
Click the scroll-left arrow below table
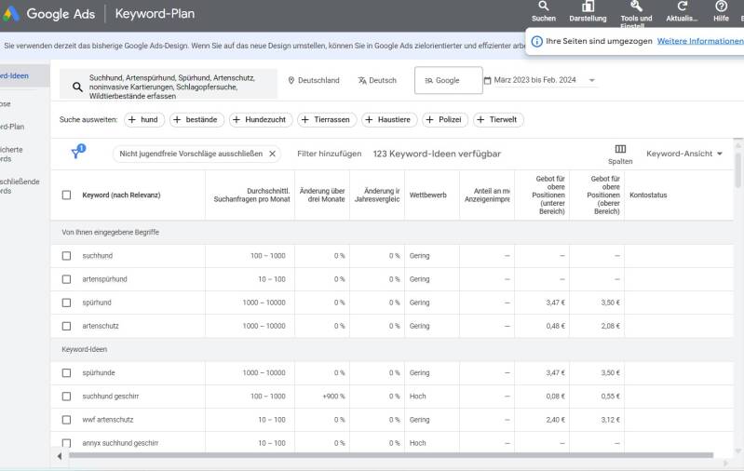[60, 456]
